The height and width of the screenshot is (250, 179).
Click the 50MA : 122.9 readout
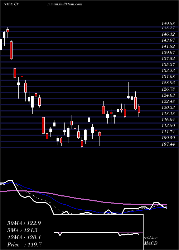coord(24,223)
